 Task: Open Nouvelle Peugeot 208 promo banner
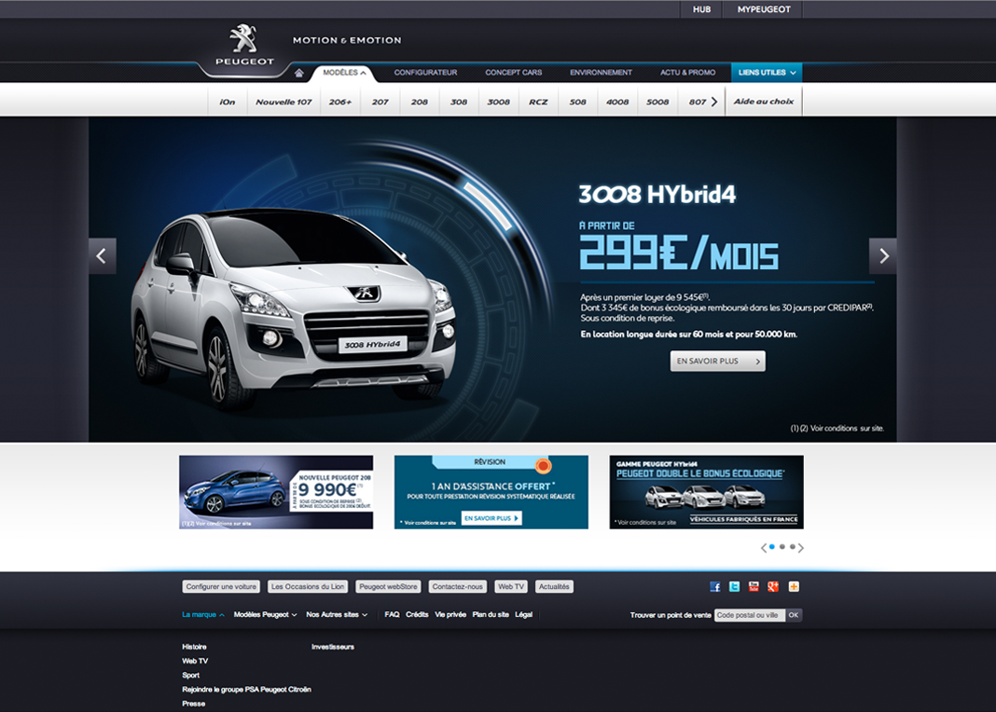pos(276,492)
